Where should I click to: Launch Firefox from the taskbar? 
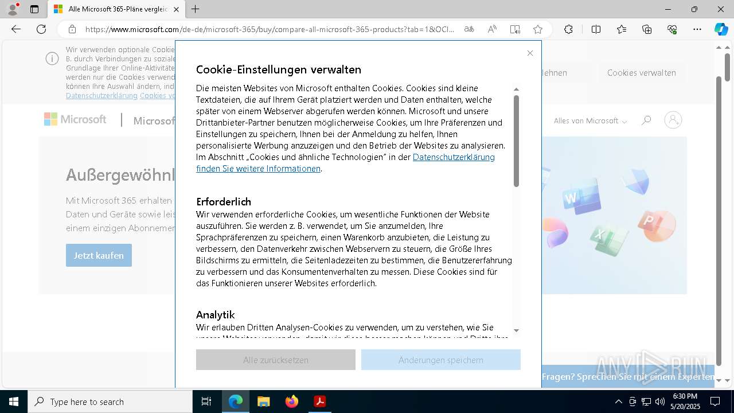(x=292, y=402)
